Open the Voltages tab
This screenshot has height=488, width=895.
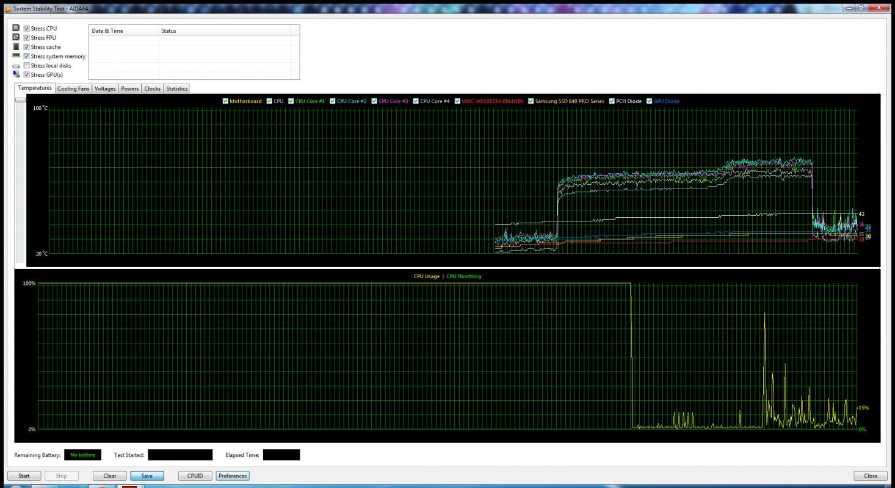pyautogui.click(x=105, y=88)
